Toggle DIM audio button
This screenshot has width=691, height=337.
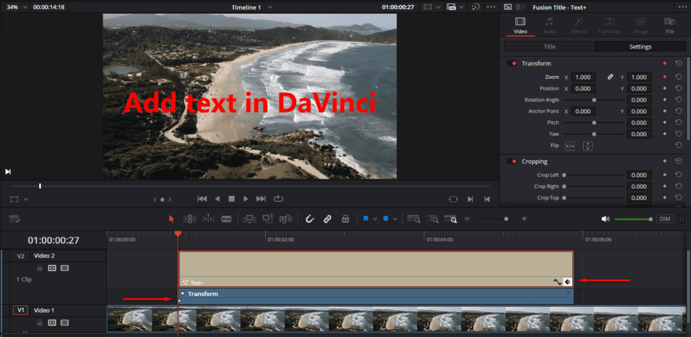(665, 219)
